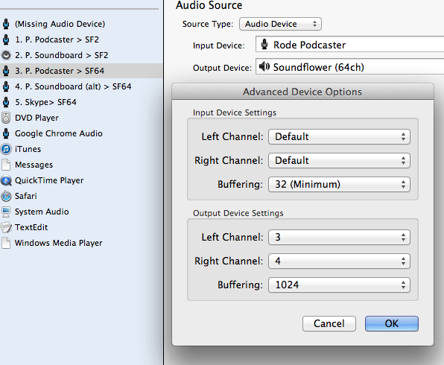Click the microphone icon for Missing Audio Device
Screen dimensions: 444x365
click(6, 24)
